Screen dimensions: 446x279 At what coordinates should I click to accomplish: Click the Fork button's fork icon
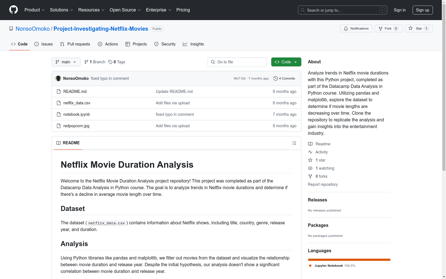click(x=380, y=28)
